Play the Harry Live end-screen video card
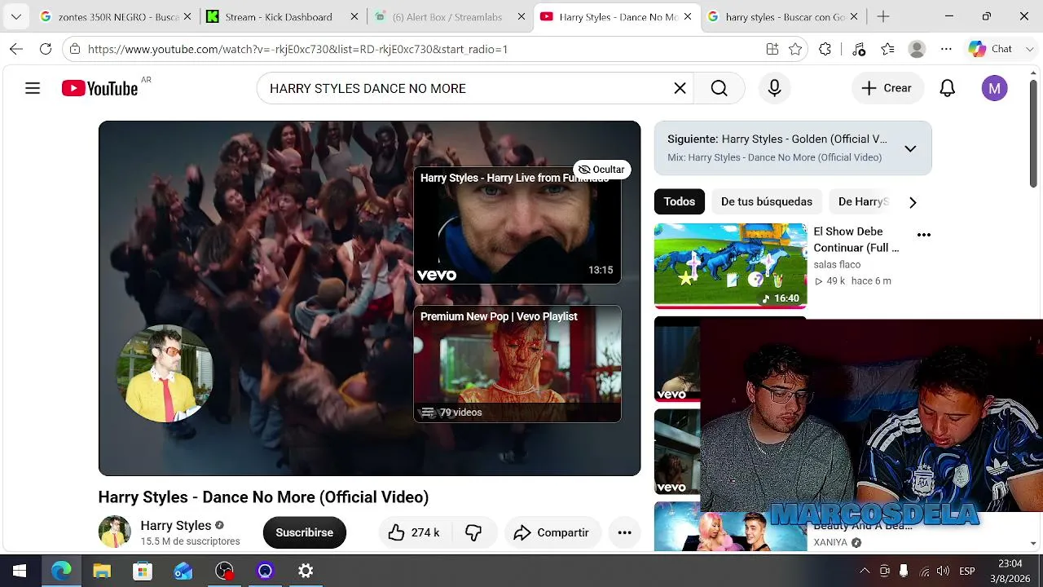Screen dimensions: 1043x587 pos(517,226)
